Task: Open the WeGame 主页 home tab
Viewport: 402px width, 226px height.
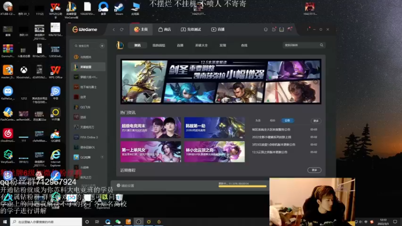Action: click(x=141, y=30)
